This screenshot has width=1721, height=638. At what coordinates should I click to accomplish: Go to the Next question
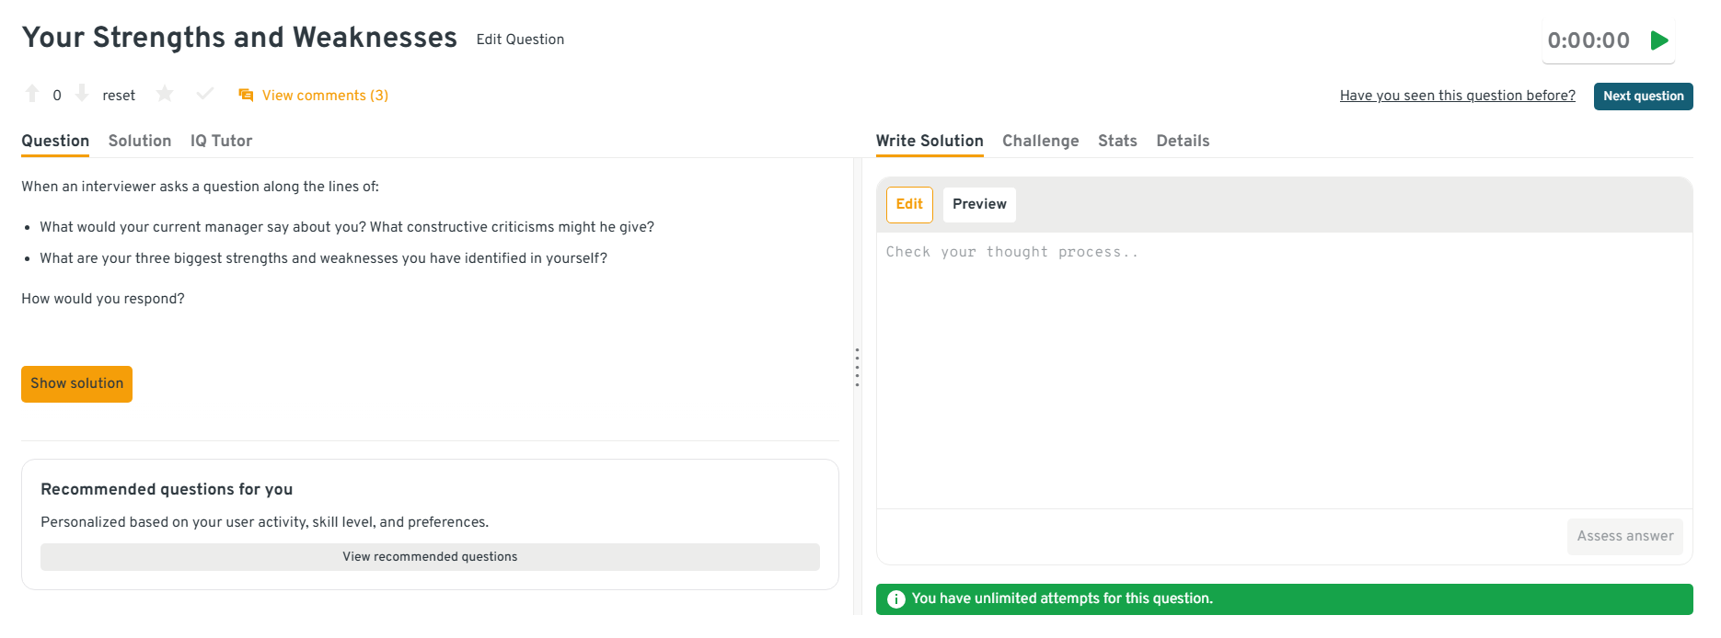pyautogui.click(x=1643, y=97)
